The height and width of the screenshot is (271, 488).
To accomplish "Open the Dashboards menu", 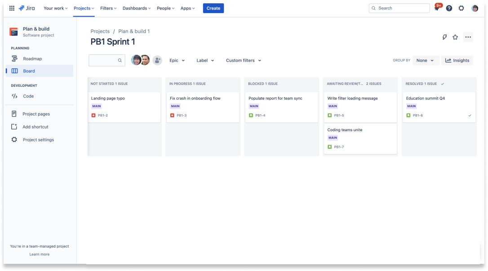I will click(136, 8).
